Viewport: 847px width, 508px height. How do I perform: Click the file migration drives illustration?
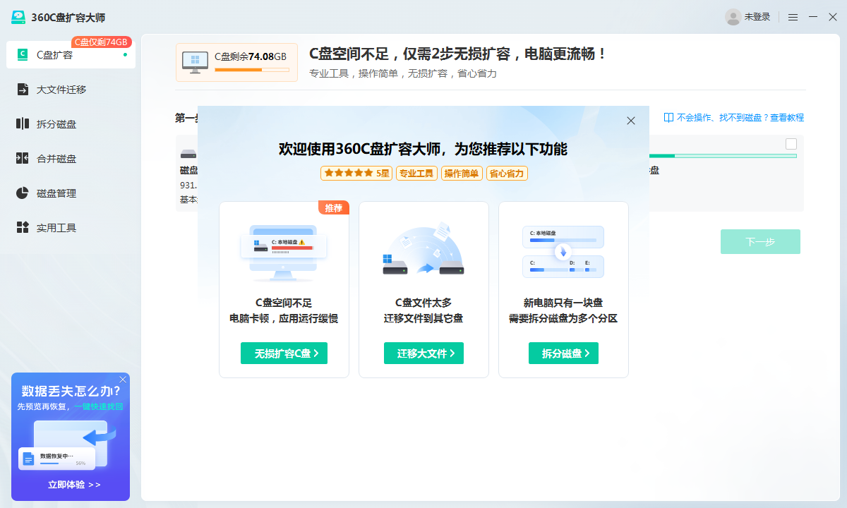pyautogui.click(x=423, y=249)
